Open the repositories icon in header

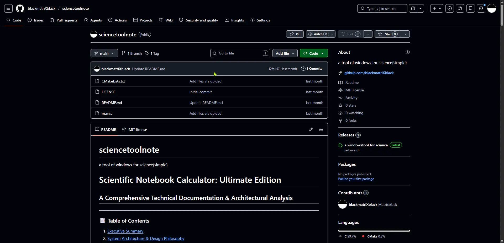pyautogui.click(x=471, y=8)
